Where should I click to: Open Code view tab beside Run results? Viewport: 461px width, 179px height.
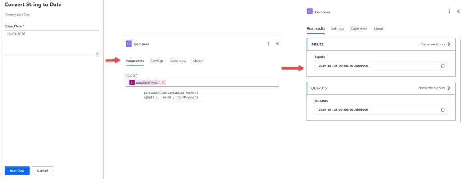coord(359,28)
